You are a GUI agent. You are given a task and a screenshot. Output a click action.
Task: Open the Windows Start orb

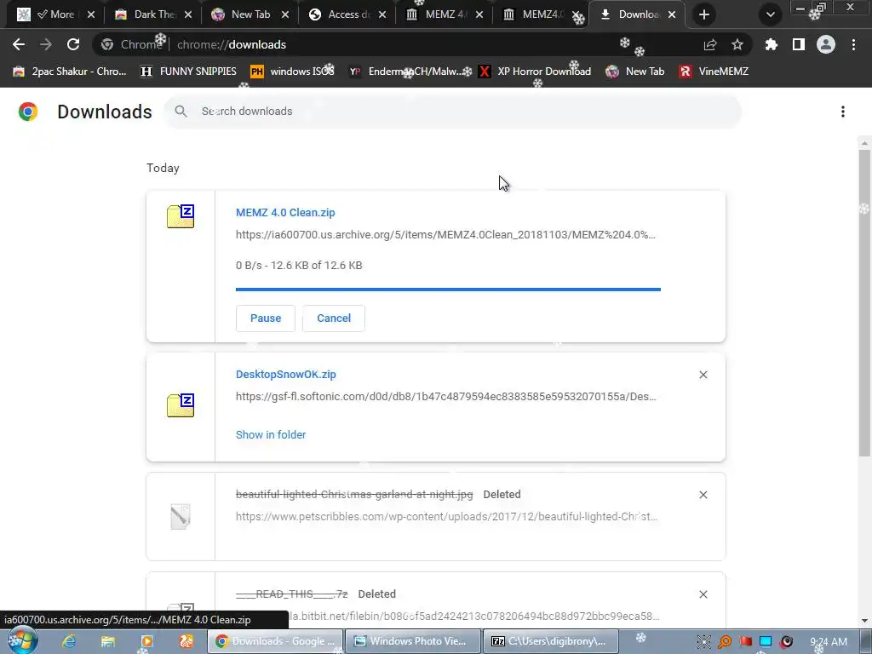(22, 641)
